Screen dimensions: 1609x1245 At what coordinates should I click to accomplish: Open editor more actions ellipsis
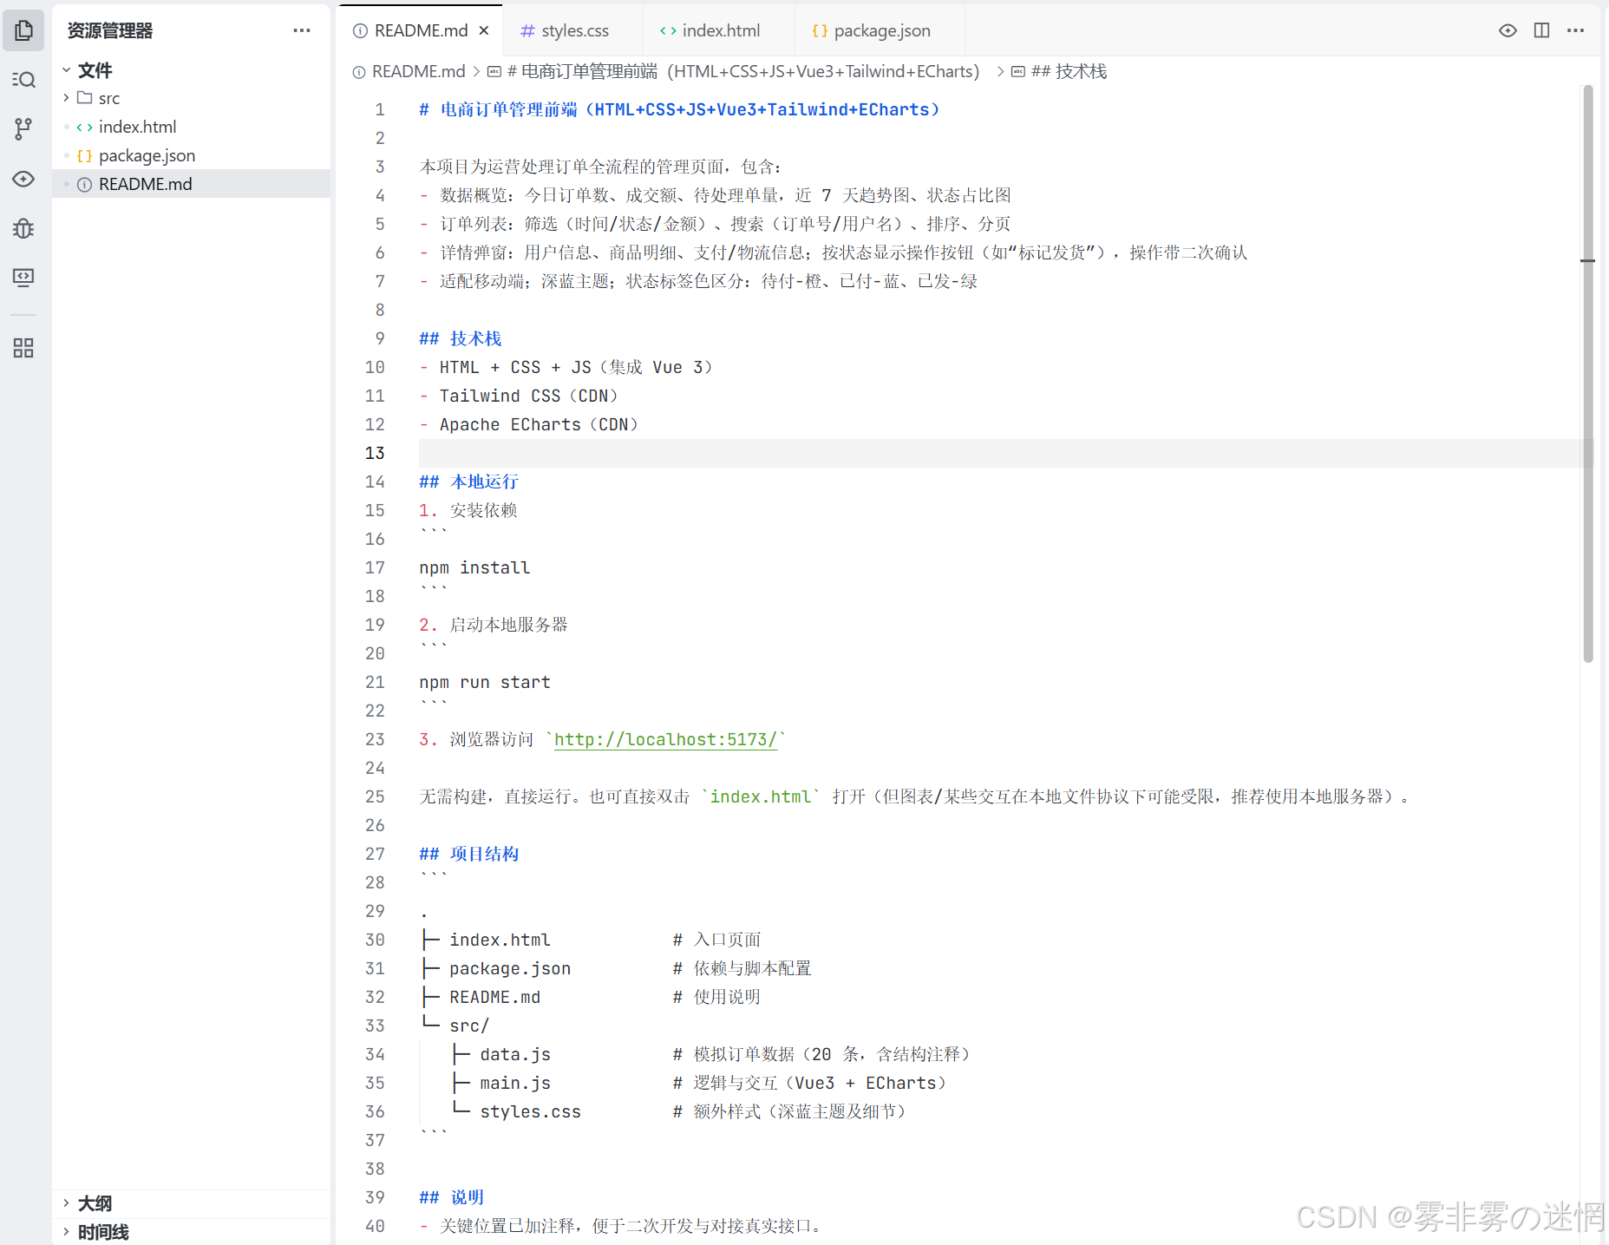(x=1575, y=30)
